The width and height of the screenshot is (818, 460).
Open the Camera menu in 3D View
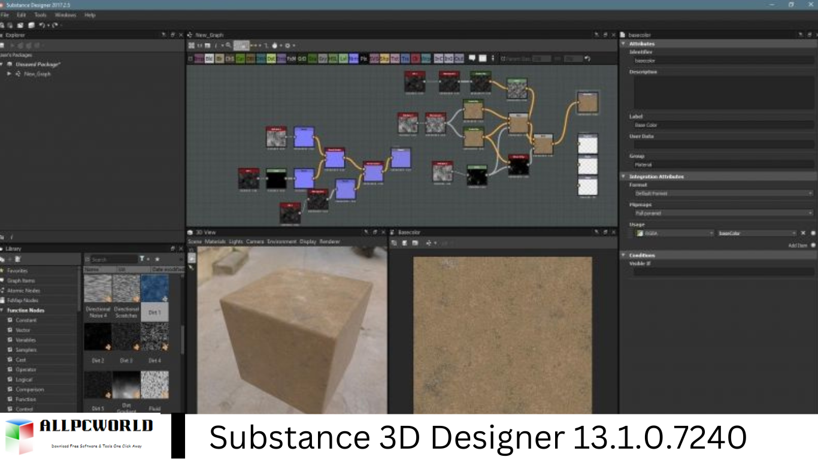pos(255,241)
